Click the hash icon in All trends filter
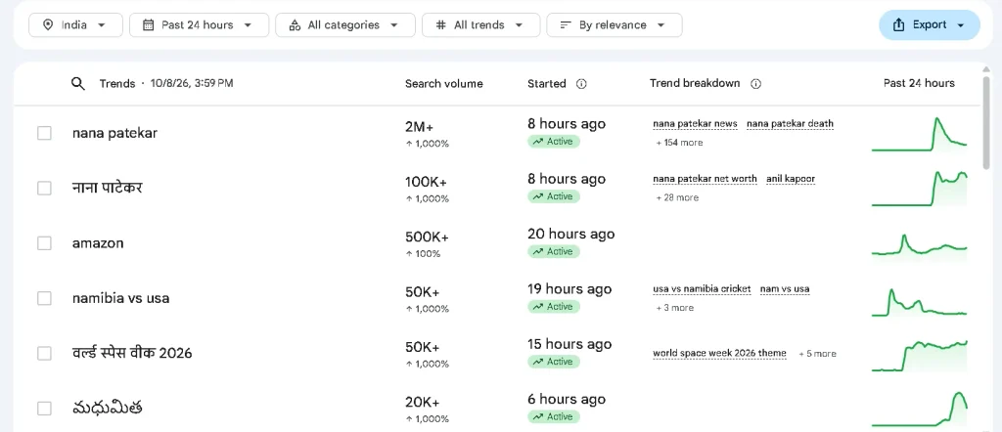This screenshot has height=432, width=1002. (441, 24)
